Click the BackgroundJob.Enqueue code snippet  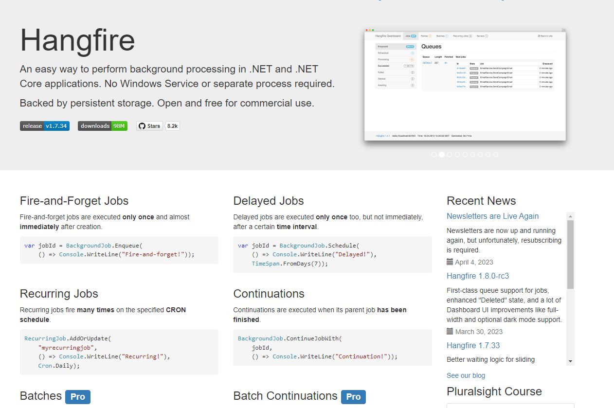coord(119,250)
